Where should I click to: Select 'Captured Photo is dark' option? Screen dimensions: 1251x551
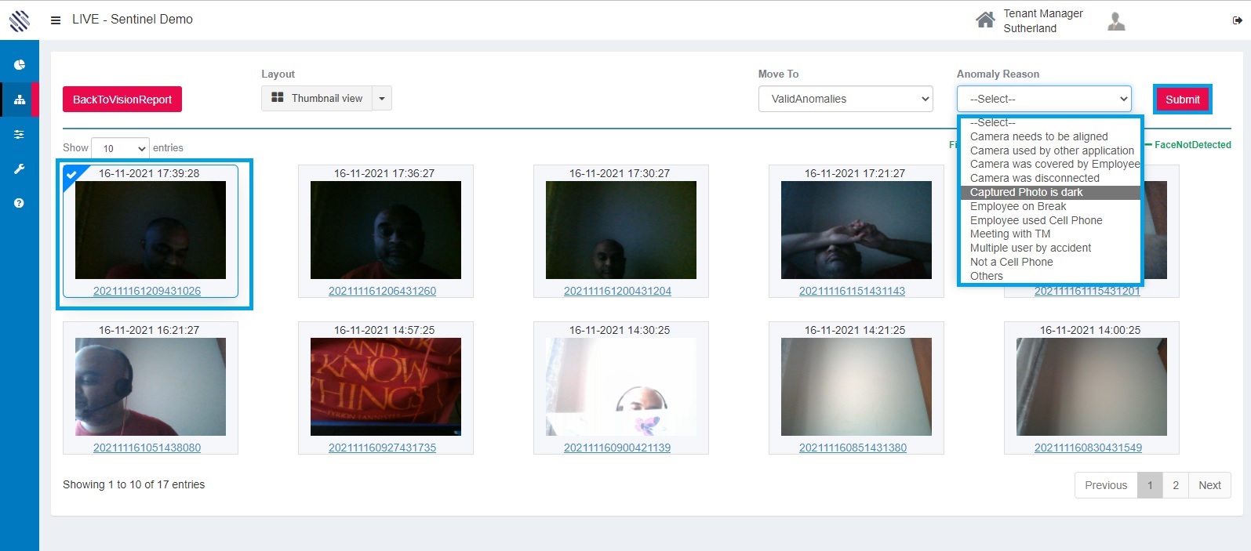[1026, 192]
